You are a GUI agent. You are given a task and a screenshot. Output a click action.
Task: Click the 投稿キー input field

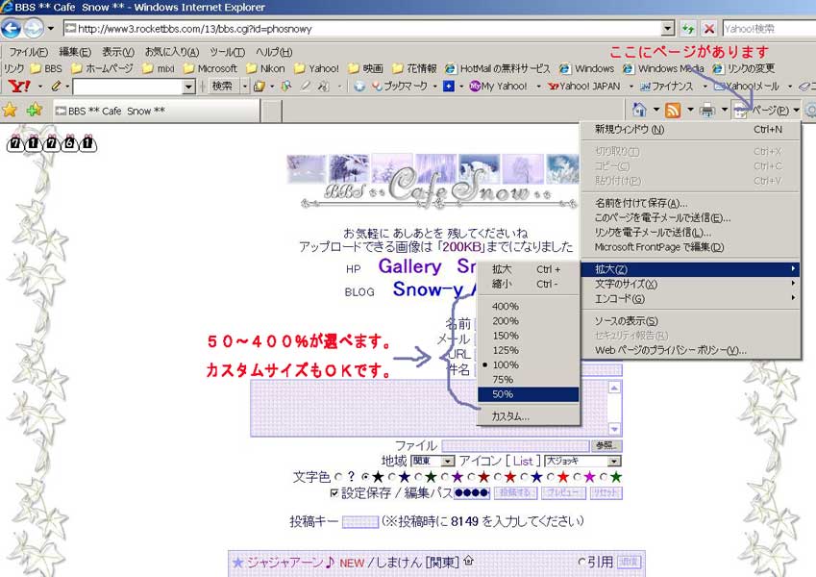pos(359,522)
